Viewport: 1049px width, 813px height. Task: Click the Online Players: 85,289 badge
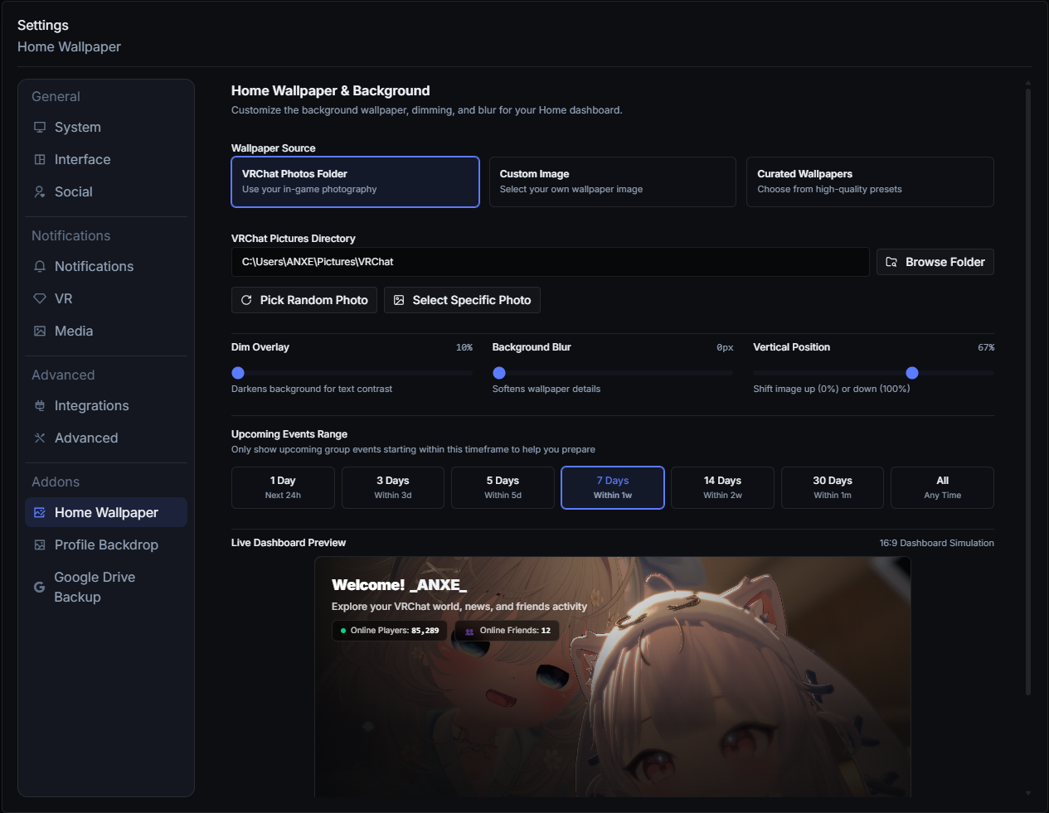click(x=390, y=631)
